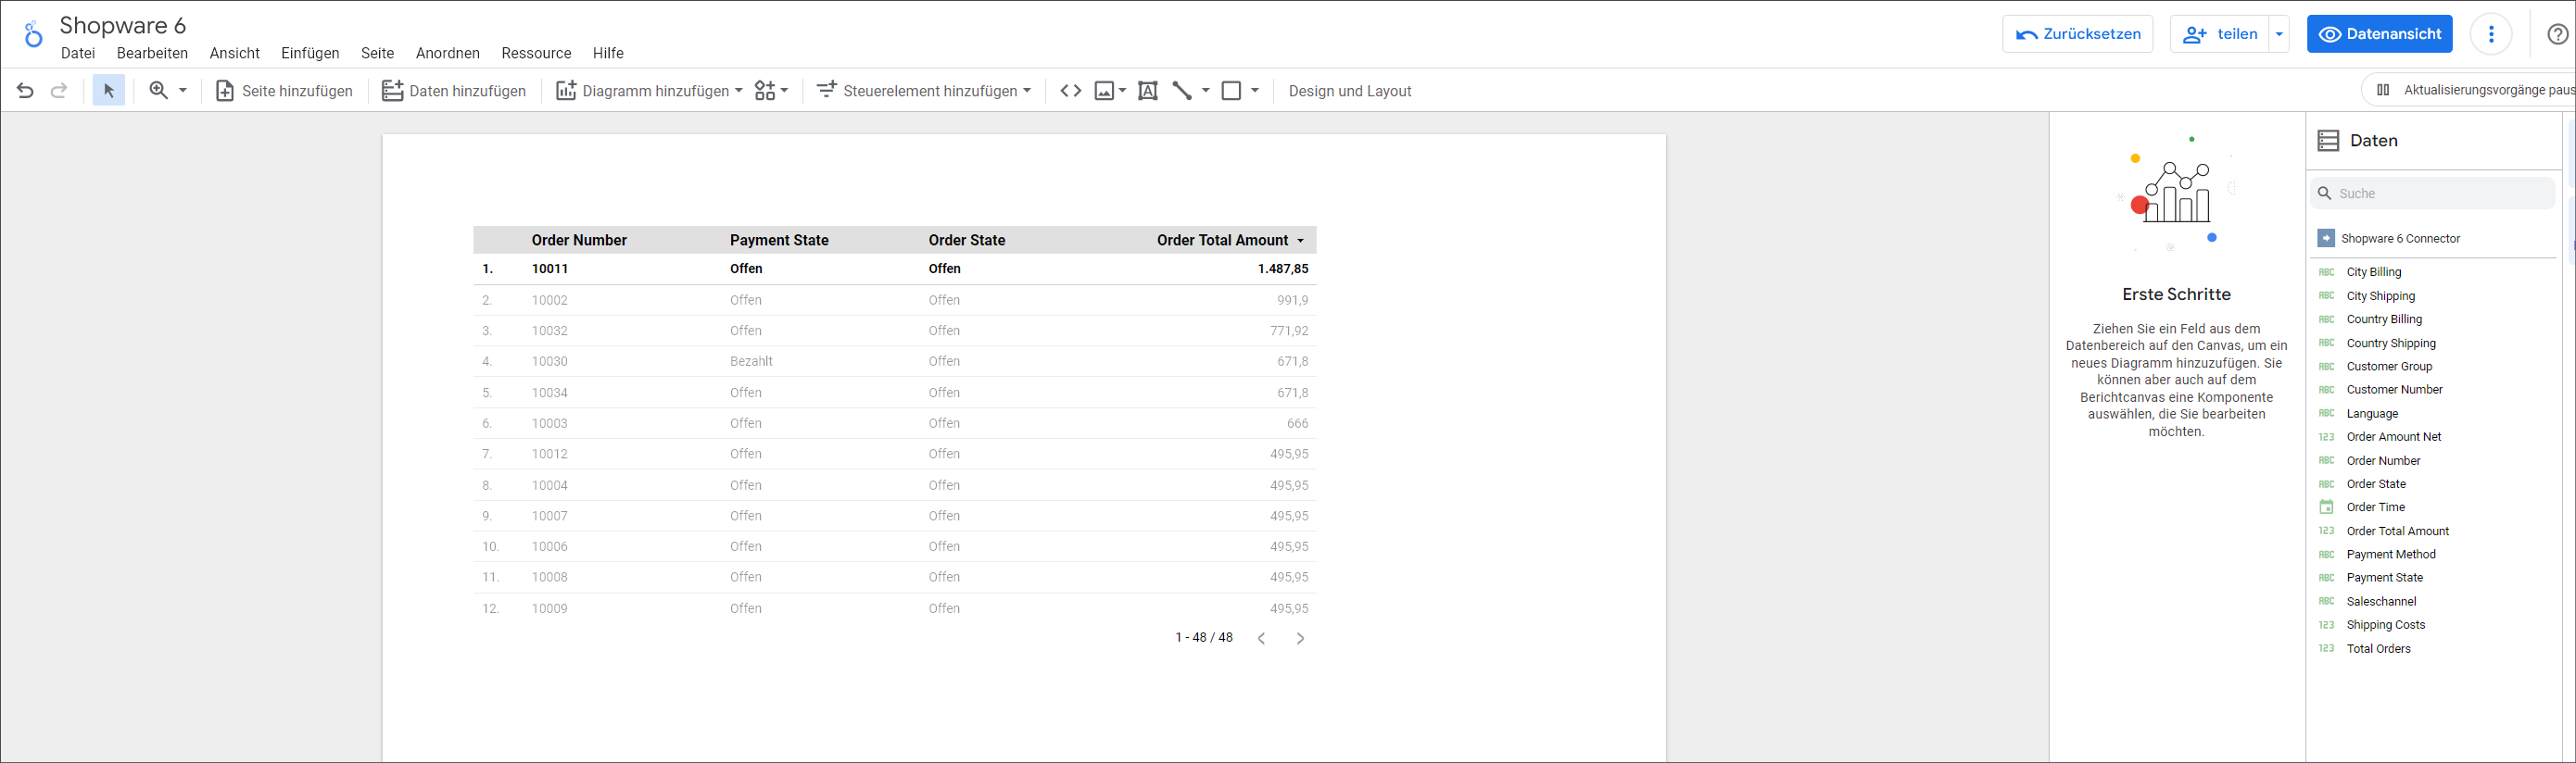Click the redo arrow icon
The image size is (2576, 763).
[59, 91]
